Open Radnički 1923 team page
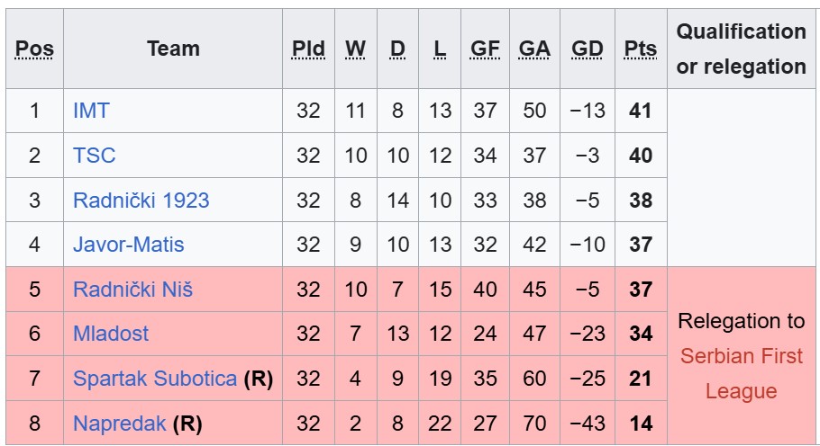This screenshot has height=446, width=820. tap(141, 200)
